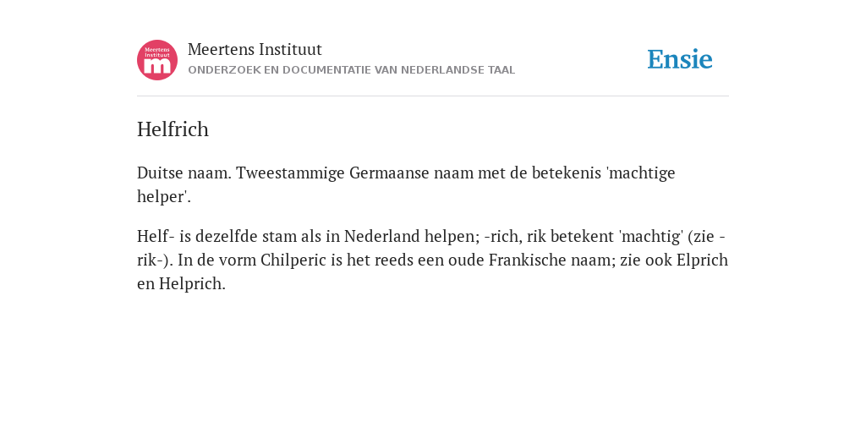Click the word Chilperic in the text
Image resolution: width=866 pixels, height=433 pixels.
click(x=293, y=260)
